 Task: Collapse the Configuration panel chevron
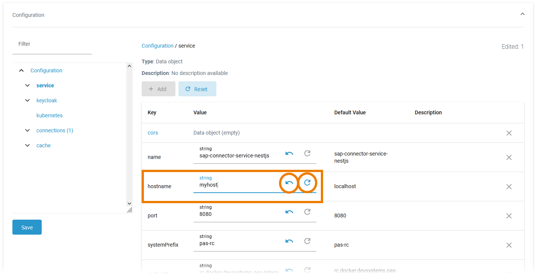(522, 14)
